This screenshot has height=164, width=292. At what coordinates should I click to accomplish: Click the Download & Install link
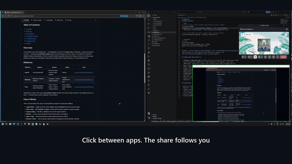(x=32, y=36)
